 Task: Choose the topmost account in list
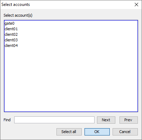point(9,23)
